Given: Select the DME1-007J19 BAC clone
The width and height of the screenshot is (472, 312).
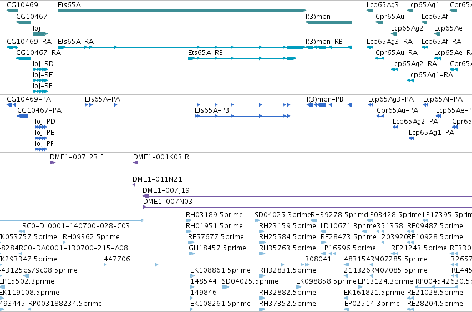Looking at the screenshot, I should 307,196.
